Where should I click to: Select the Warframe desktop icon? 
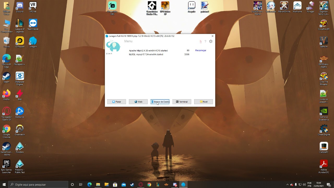click(297, 7)
